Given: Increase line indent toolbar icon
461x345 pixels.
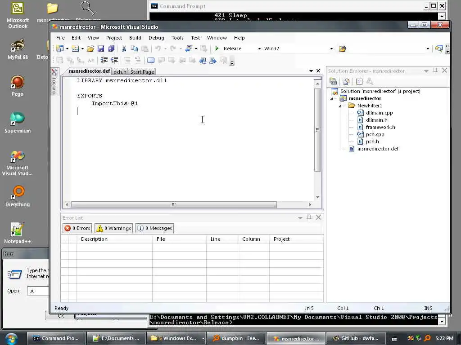Looking at the screenshot, I should coord(114,61).
